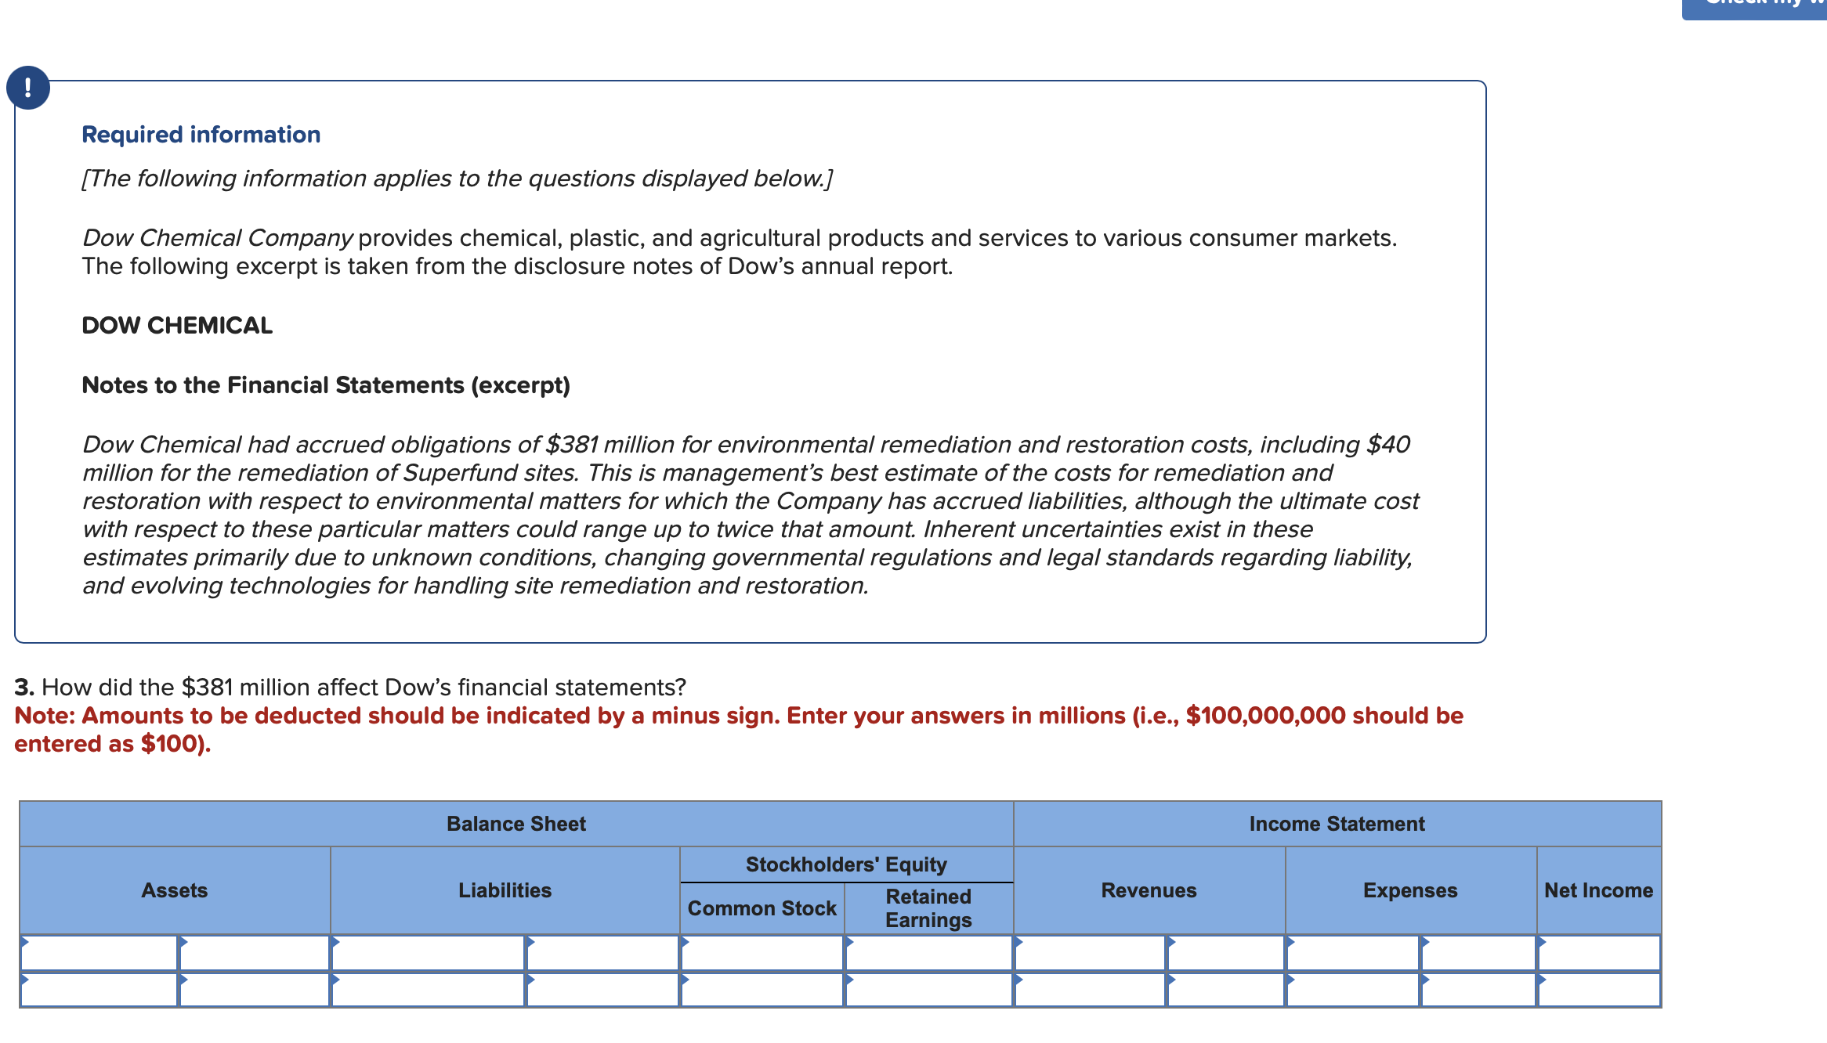Image resolution: width=1827 pixels, height=1043 pixels.
Task: Open second-row Liabilities account dropdown cell
Action: (428, 990)
